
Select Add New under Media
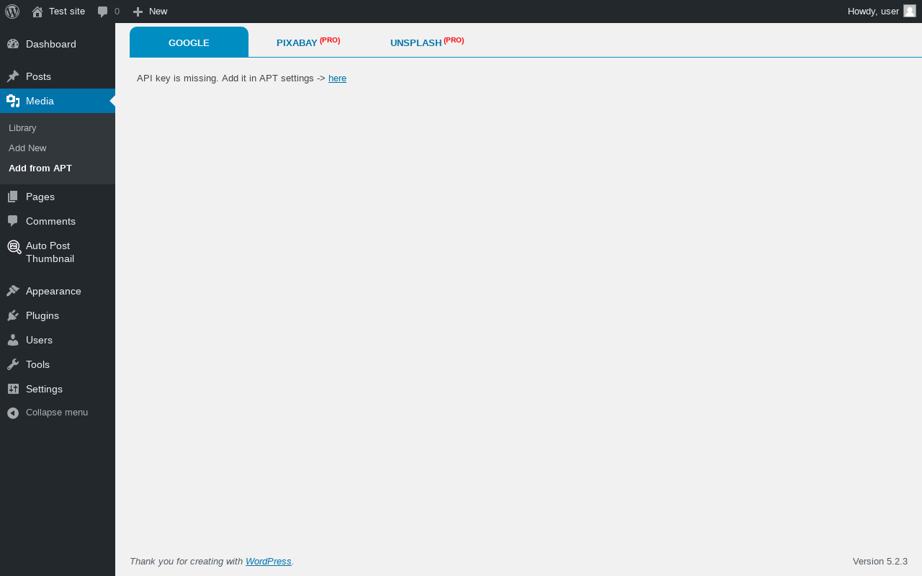coord(27,148)
